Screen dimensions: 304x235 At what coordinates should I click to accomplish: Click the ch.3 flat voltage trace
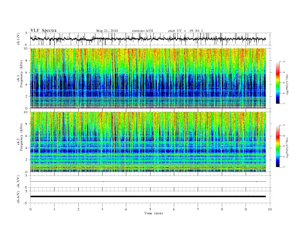click(148, 182)
